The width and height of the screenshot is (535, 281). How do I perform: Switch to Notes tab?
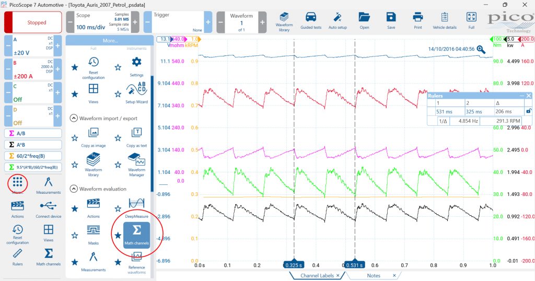374,276
